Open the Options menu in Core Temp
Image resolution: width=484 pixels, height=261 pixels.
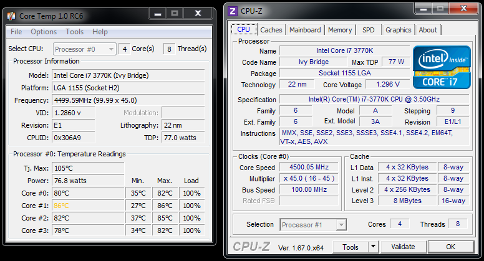click(44, 32)
